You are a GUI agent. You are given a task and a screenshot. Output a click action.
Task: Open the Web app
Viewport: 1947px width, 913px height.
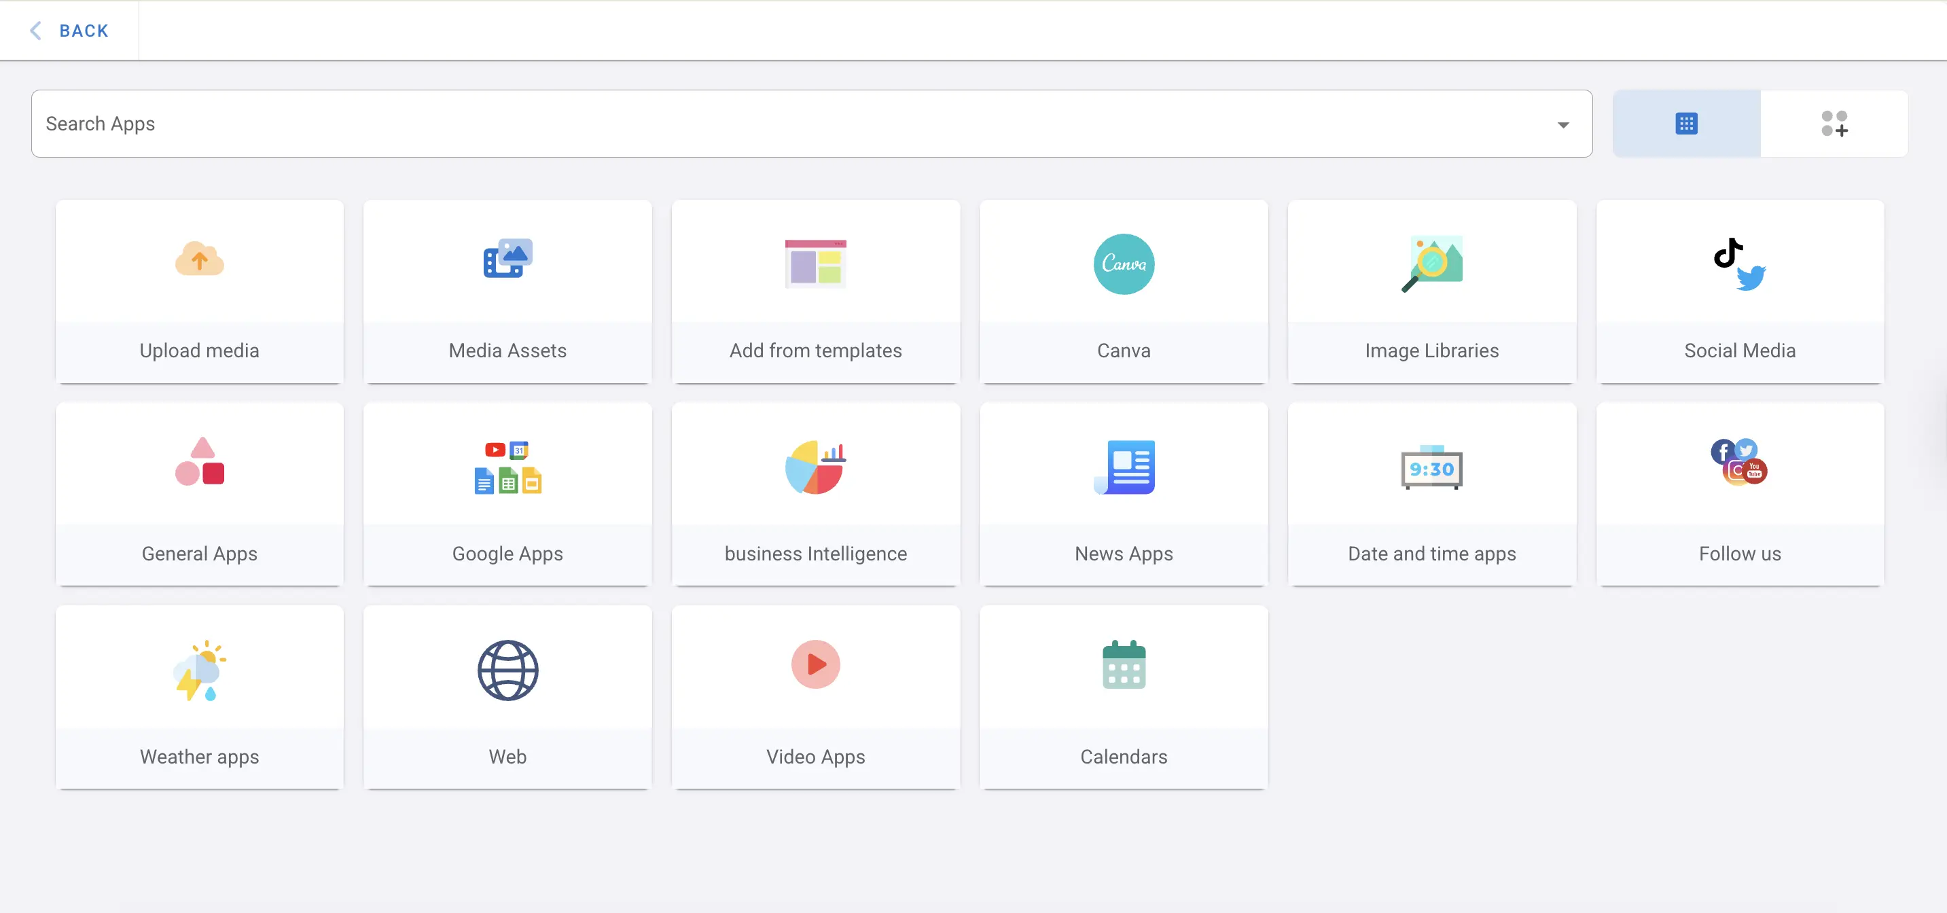[507, 698]
